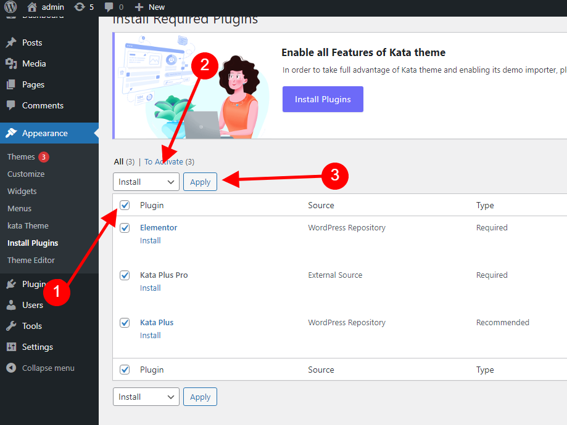This screenshot has height=425, width=567.
Task: Click the Collapse menu arrow icon
Action: [x=11, y=368]
